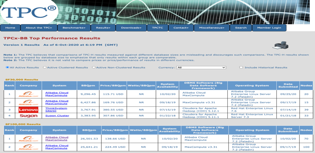This screenshot has width=315, height=153.
Task: Click the SF30,000 Results heading
Action: click(22, 80)
